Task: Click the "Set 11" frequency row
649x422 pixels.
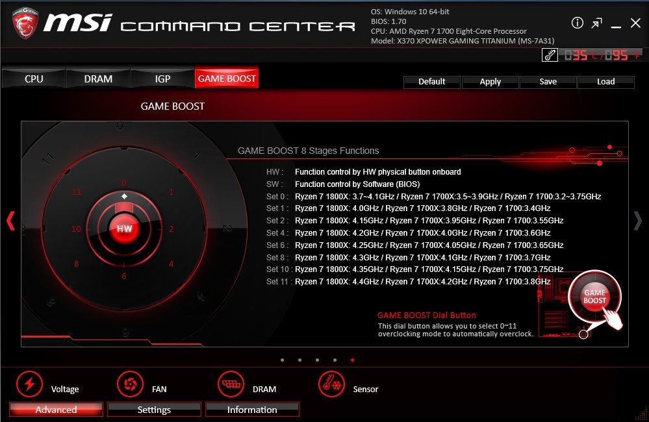Action: 409,282
